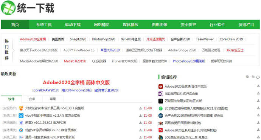
Task: Open the [酷狗音乐盒2020] link
Action: (106, 90)
